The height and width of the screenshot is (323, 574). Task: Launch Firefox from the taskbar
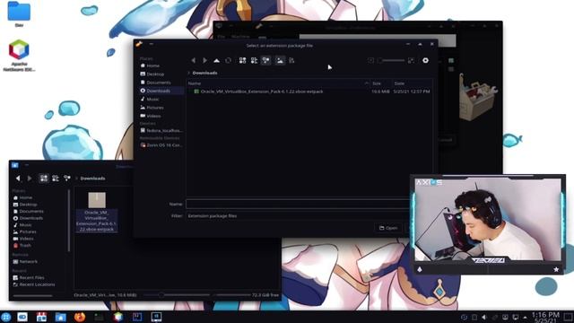80,317
